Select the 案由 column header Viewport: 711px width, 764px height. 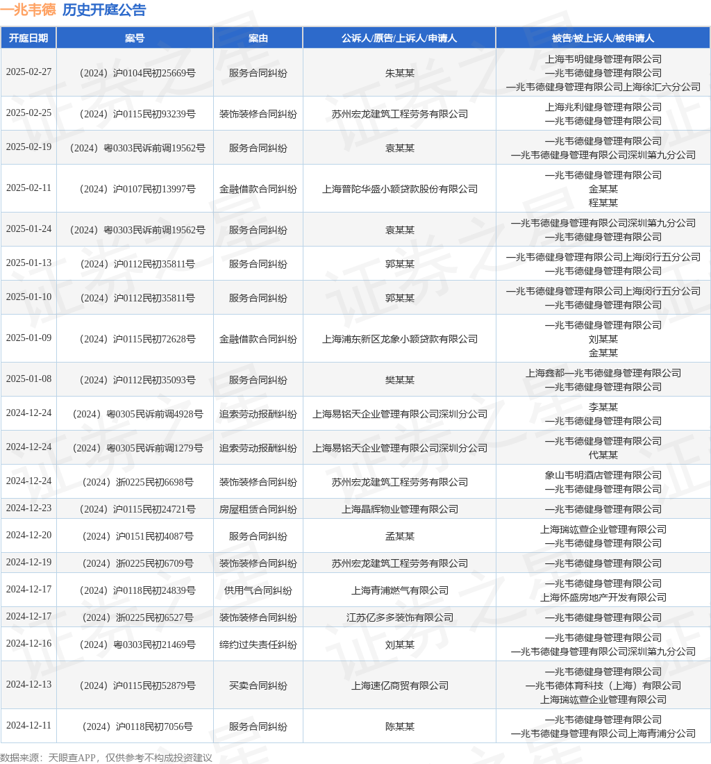[258, 38]
